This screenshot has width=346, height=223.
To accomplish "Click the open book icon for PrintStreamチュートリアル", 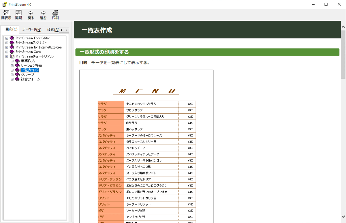I will (x=12, y=56).
